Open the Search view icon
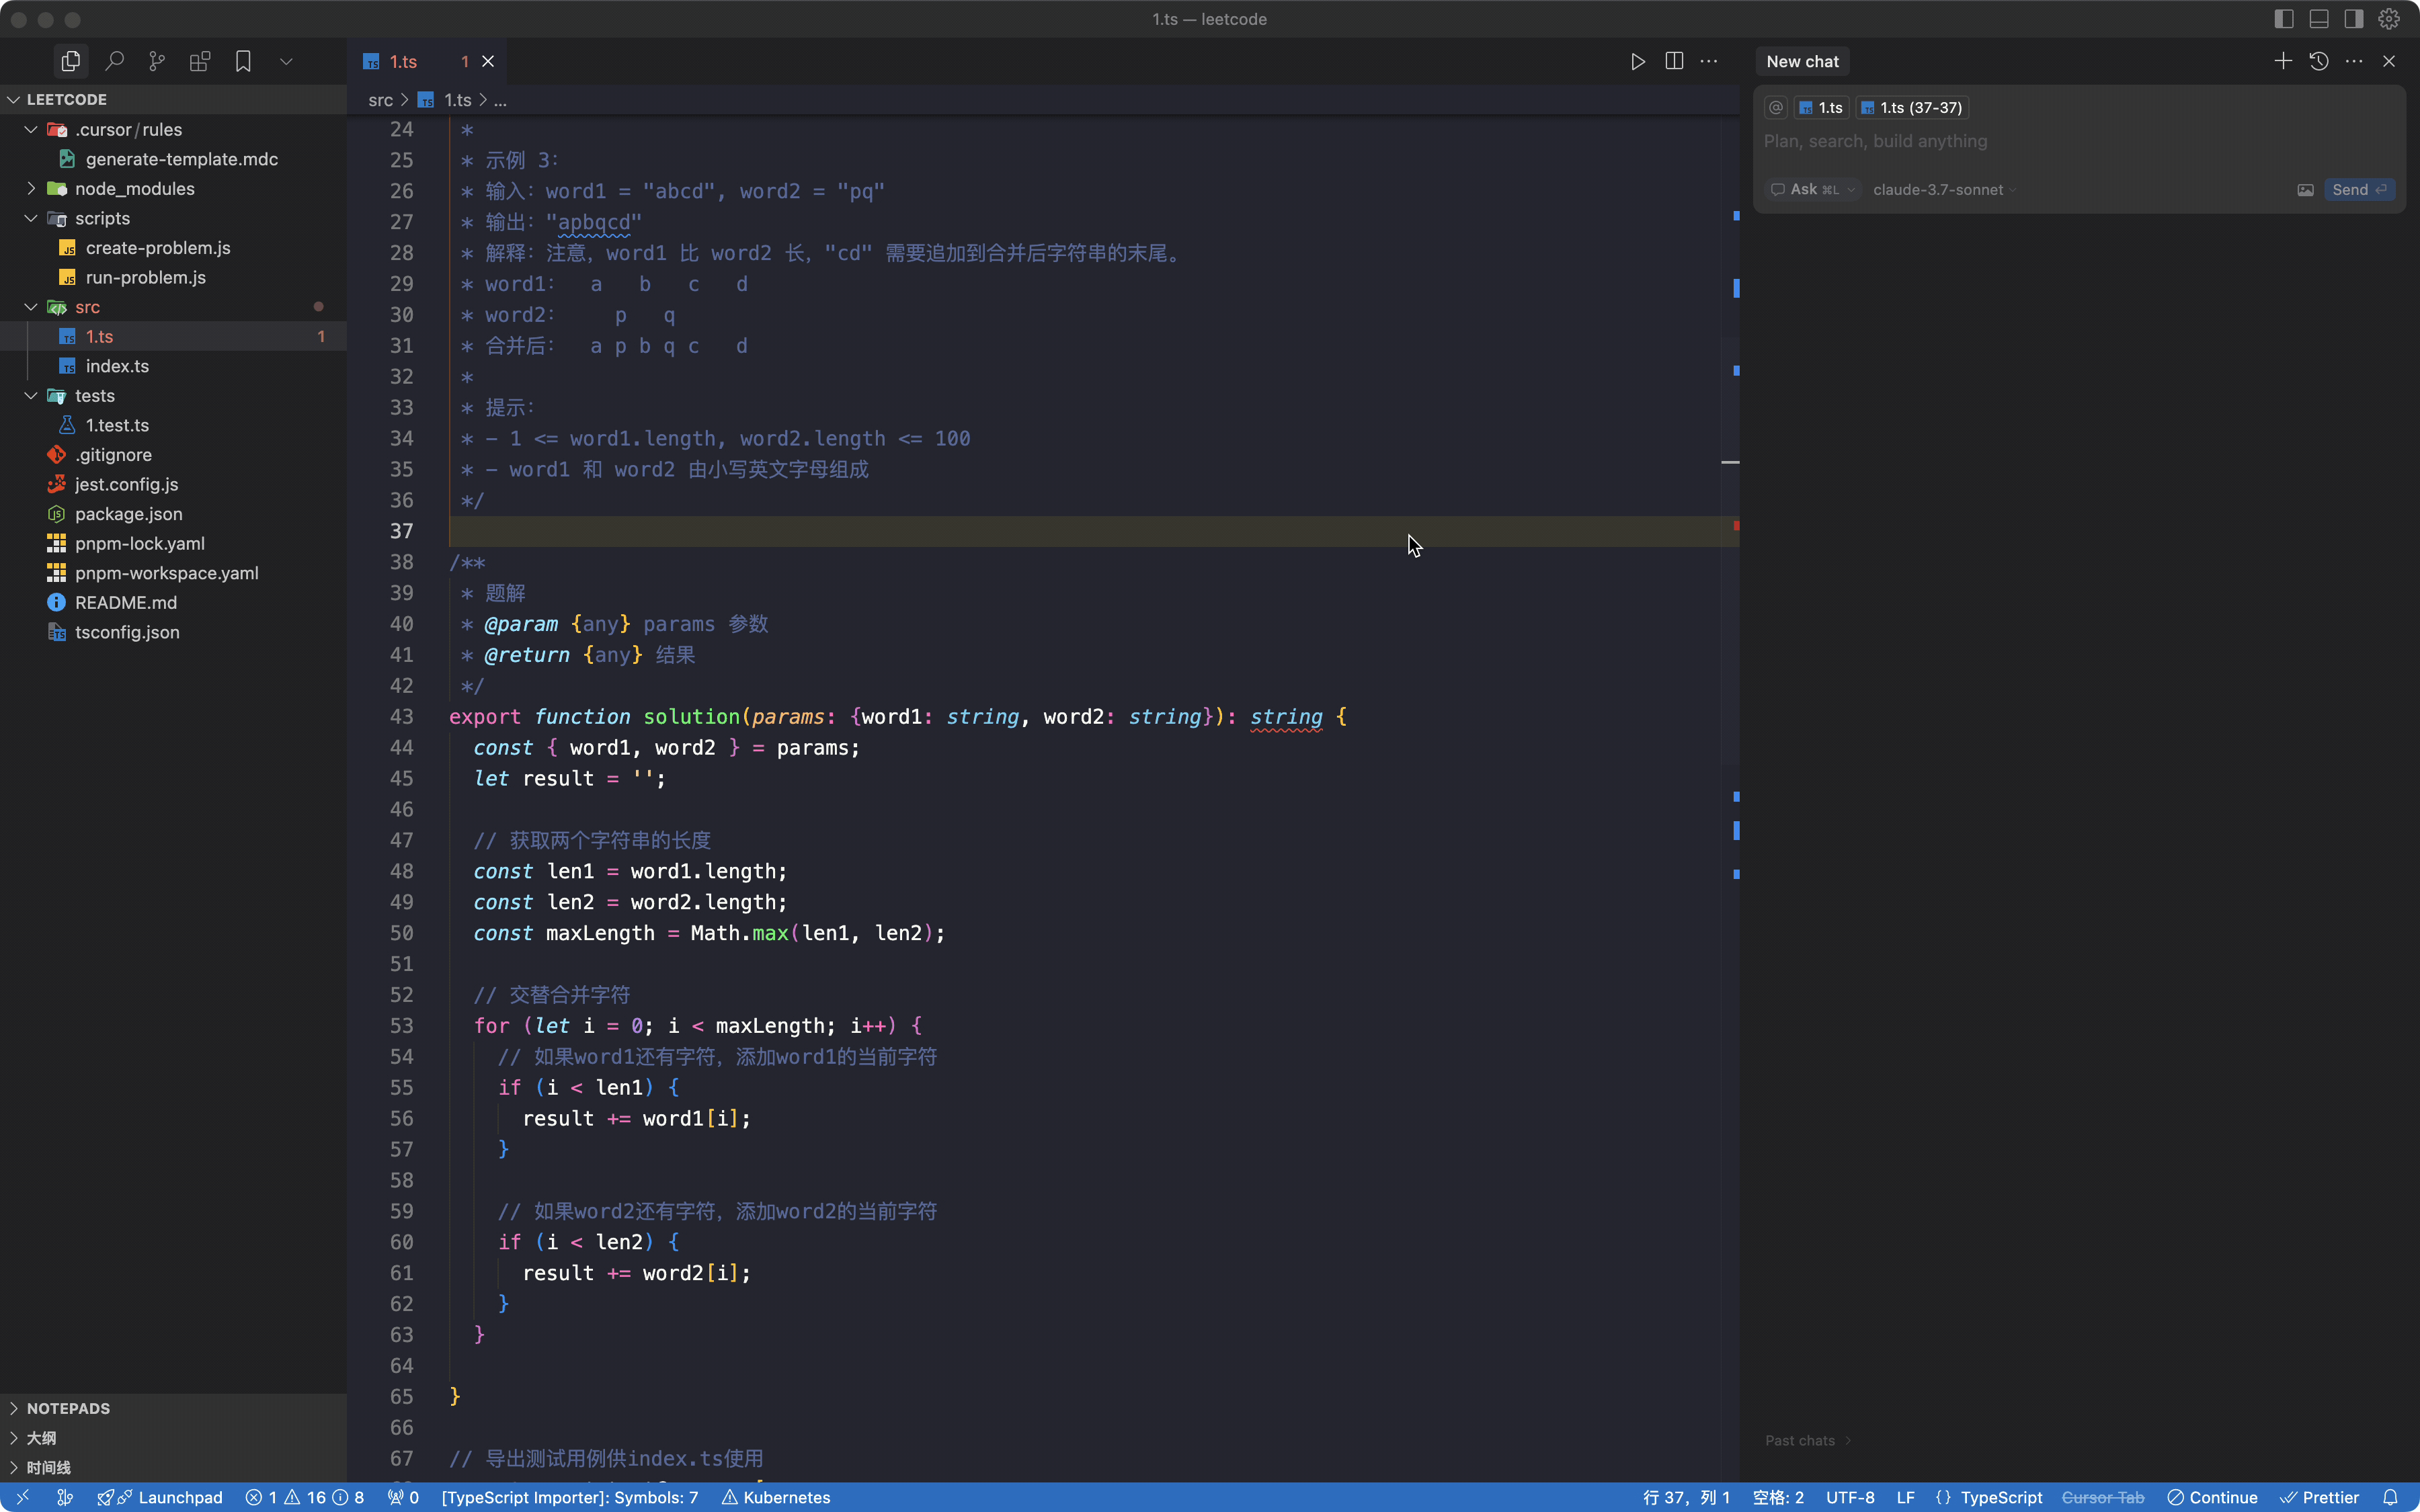The height and width of the screenshot is (1512, 2420). tap(114, 61)
